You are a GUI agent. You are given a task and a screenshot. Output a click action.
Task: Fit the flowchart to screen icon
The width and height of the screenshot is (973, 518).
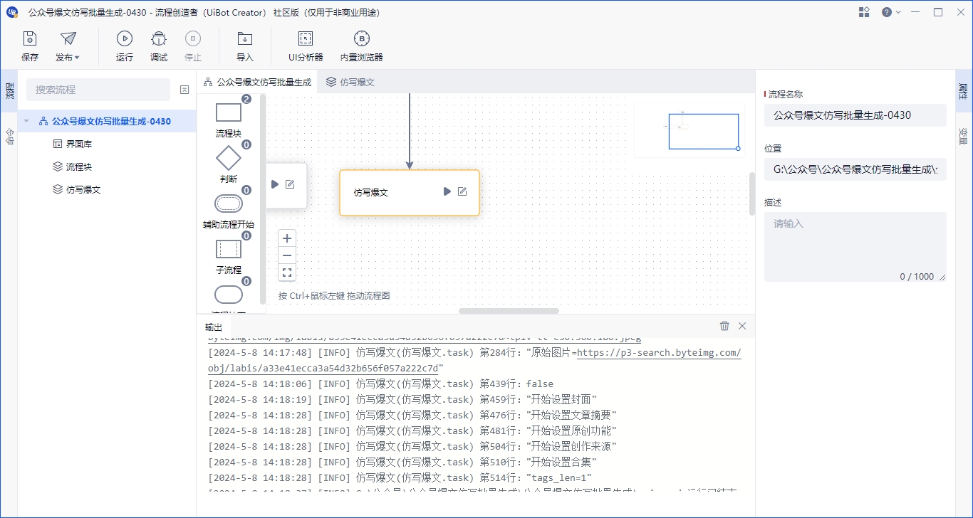coord(287,273)
